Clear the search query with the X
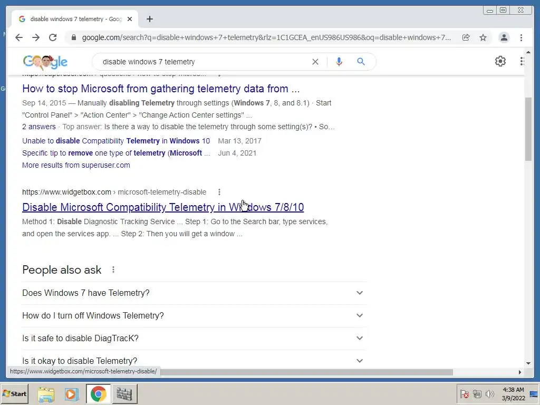Screen dimensions: 540x405 (x=315, y=62)
